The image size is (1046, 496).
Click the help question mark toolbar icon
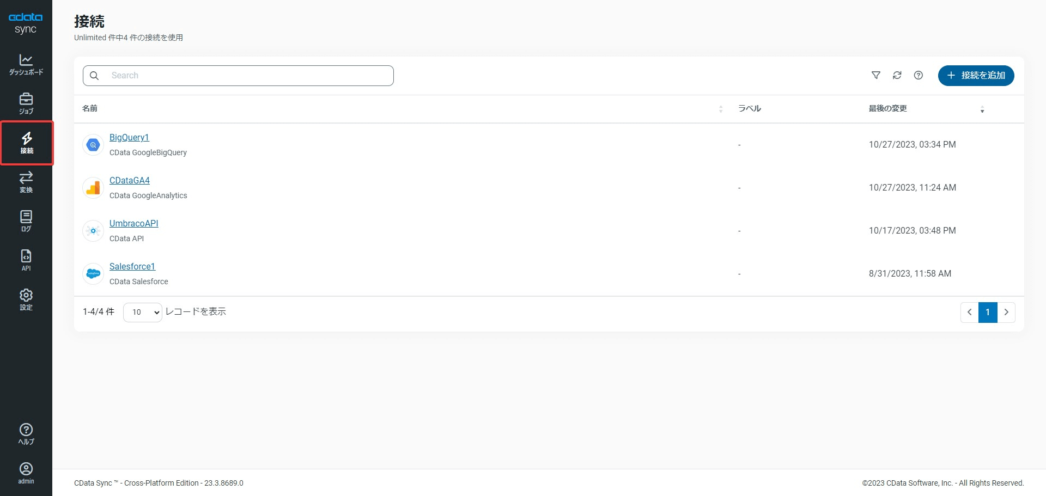point(919,76)
